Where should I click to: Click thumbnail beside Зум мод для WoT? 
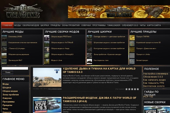(4, 61)
